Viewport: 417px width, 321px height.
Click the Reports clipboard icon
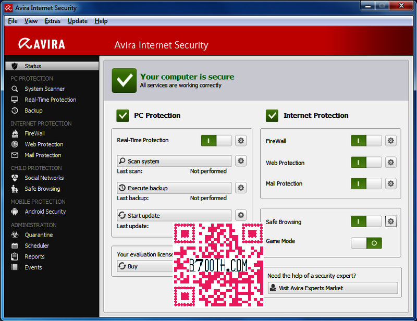15,256
